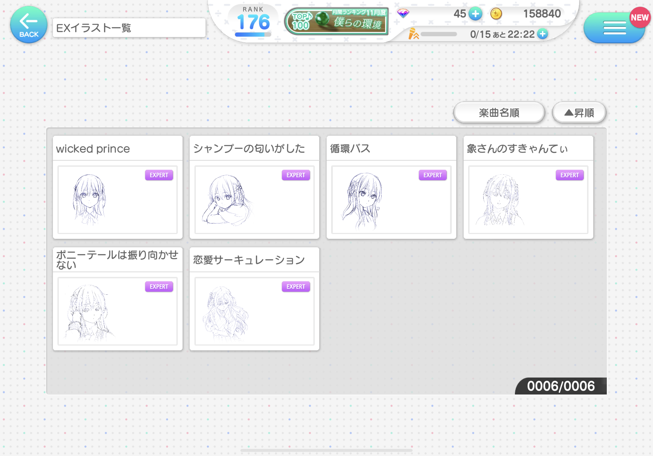Go back with the BACK arrow button
The width and height of the screenshot is (653, 456).
click(x=29, y=24)
